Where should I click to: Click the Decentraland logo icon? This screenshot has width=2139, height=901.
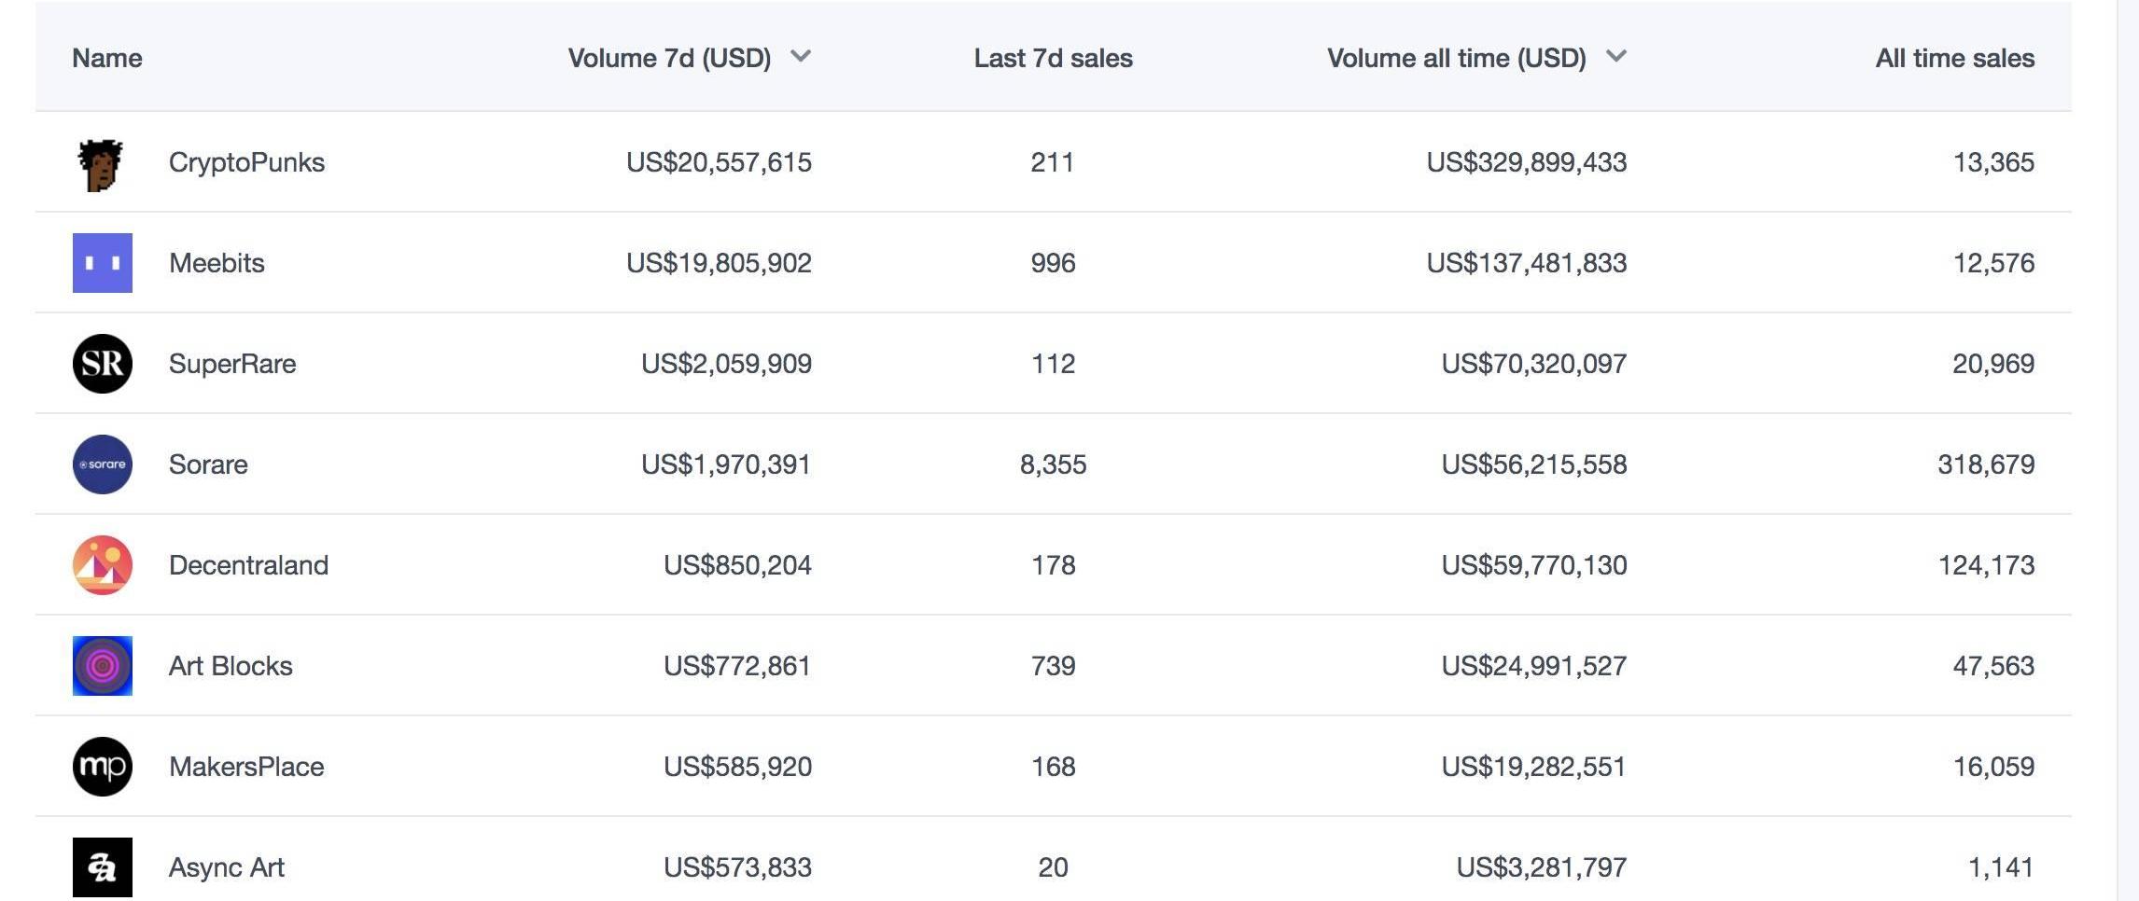(x=103, y=565)
